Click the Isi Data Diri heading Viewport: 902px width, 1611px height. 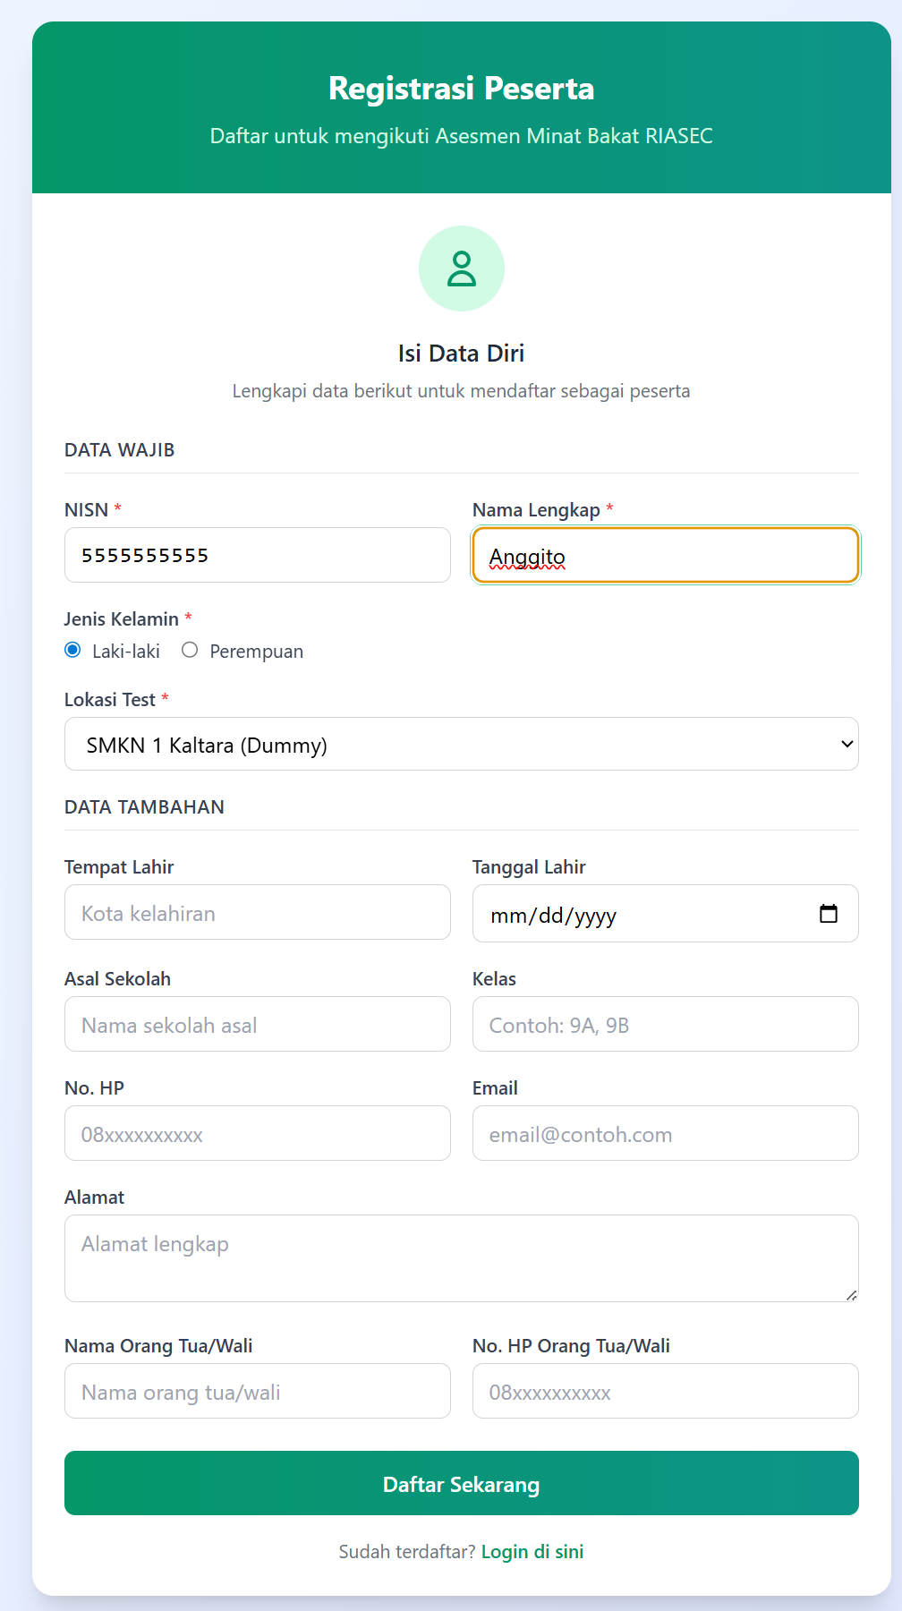tap(462, 354)
